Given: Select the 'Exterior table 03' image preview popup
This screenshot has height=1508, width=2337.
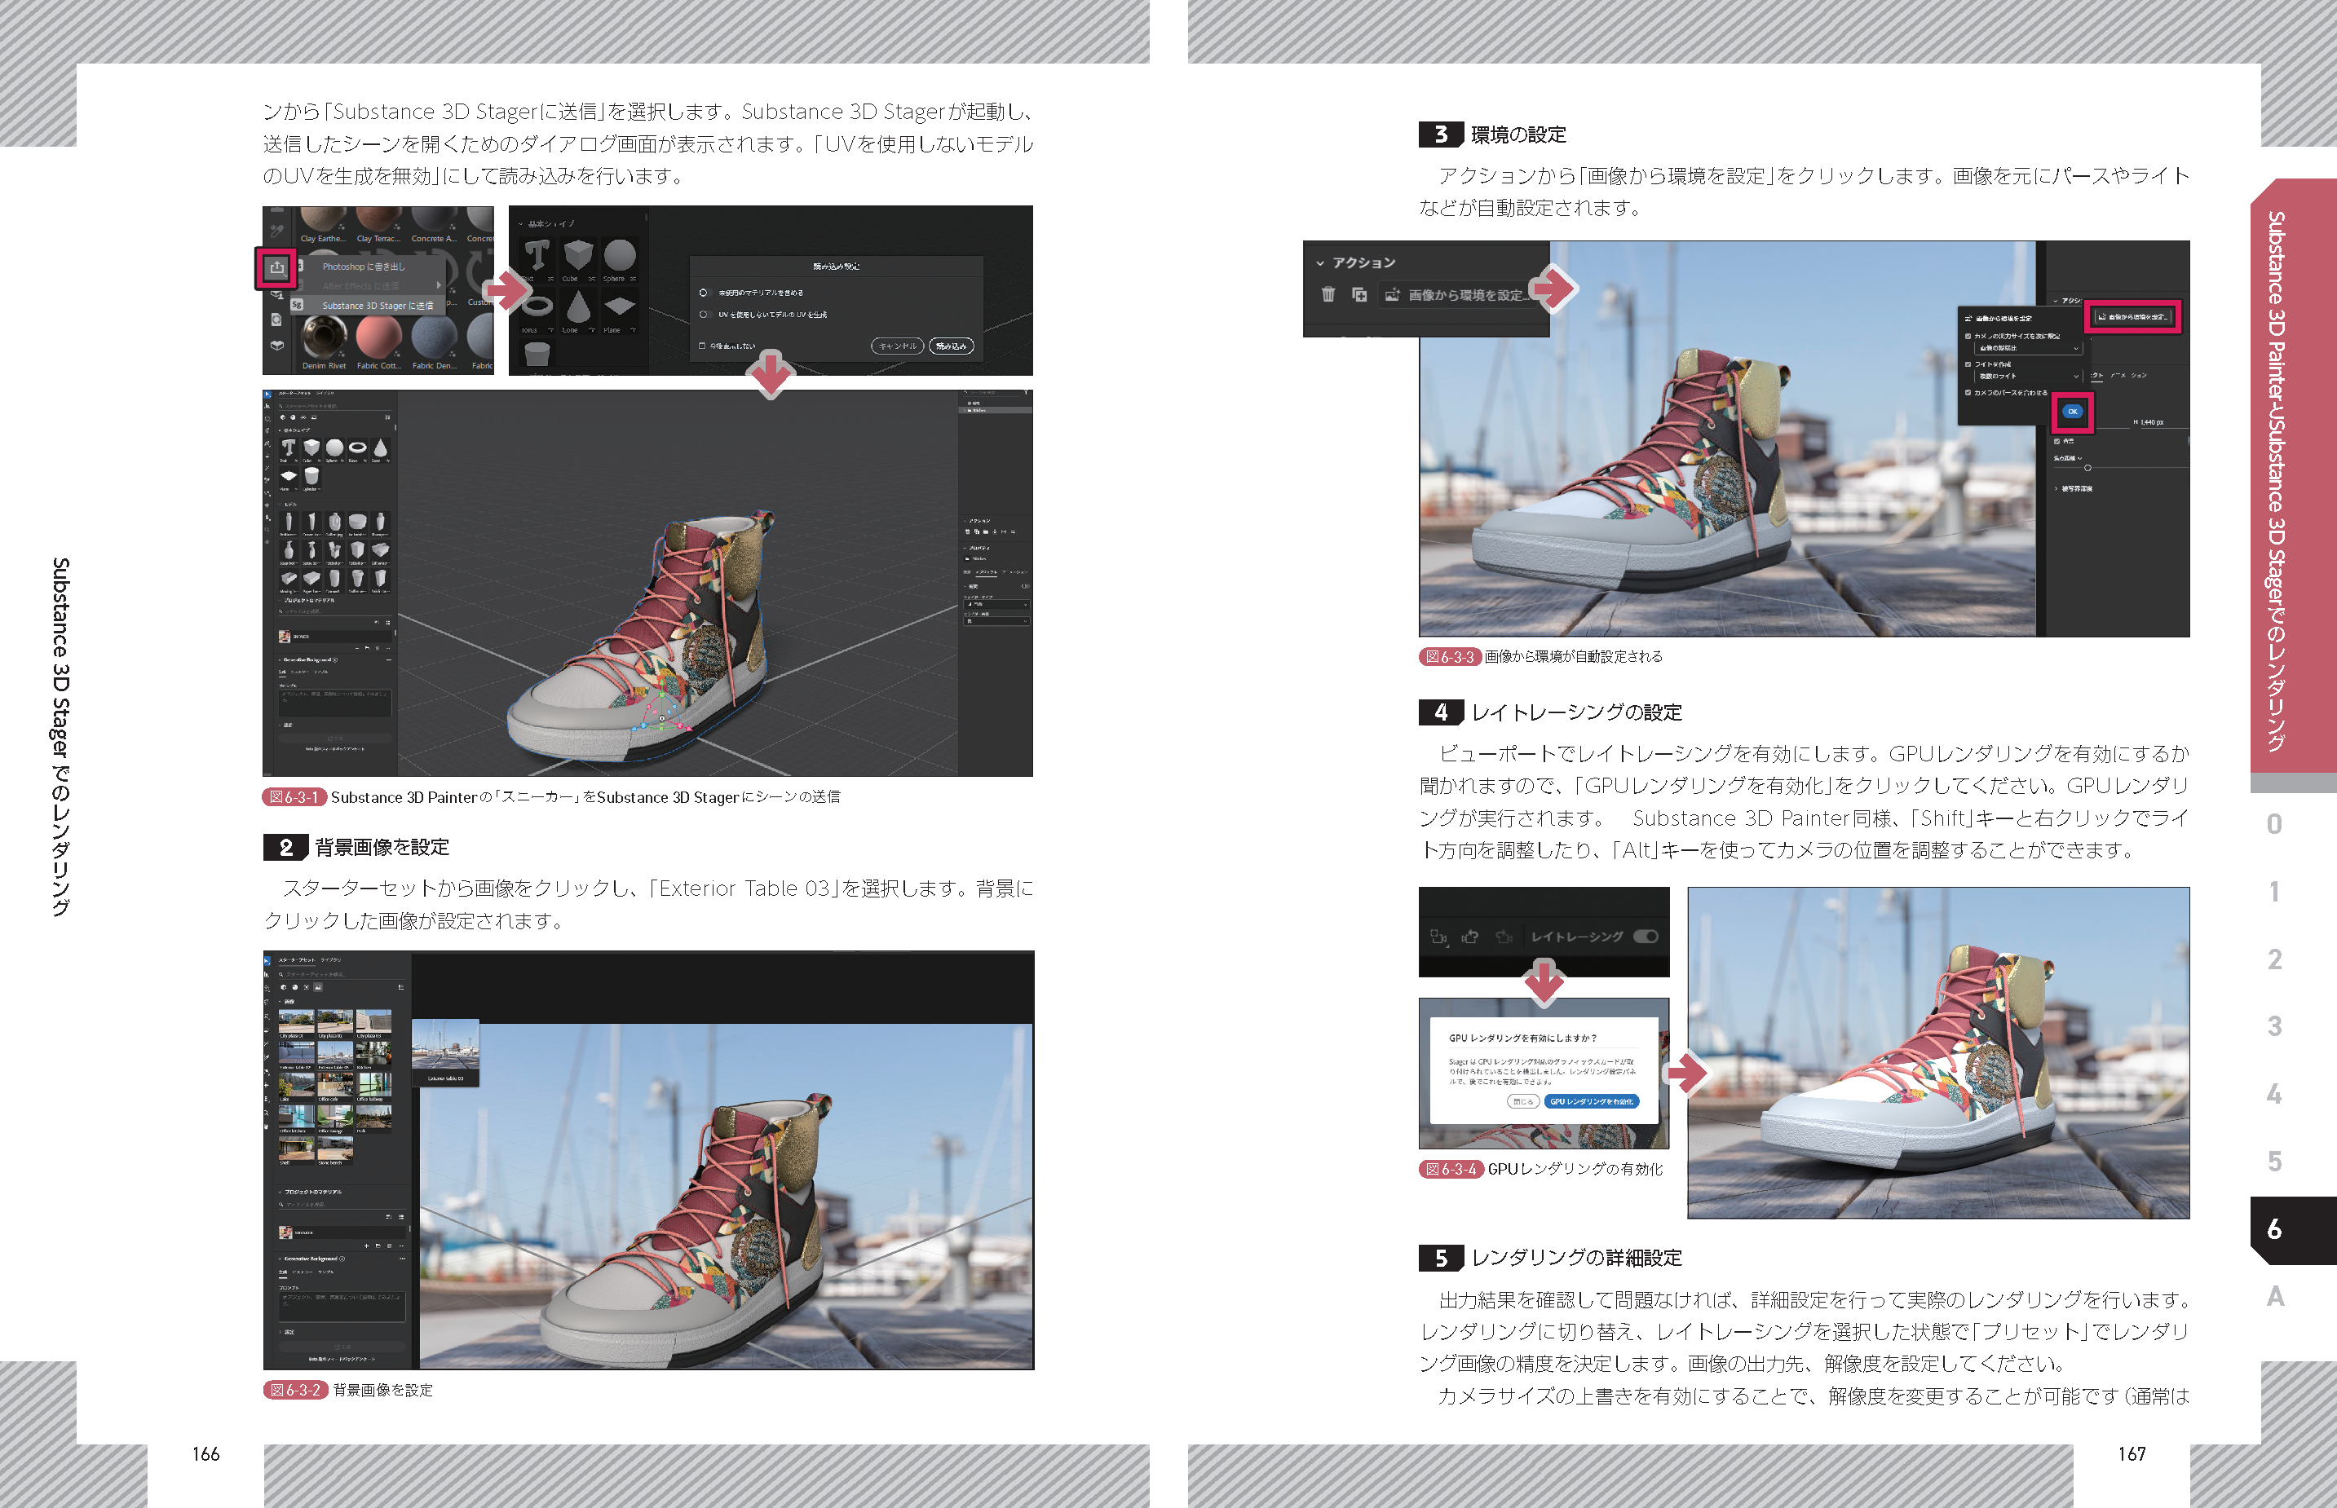Looking at the screenshot, I should (x=446, y=1052).
